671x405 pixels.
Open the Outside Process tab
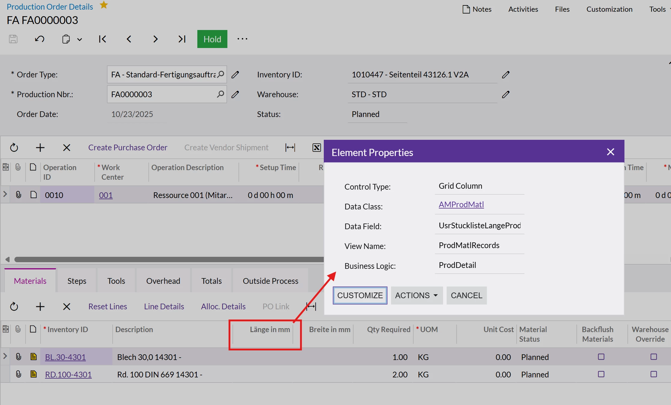270,281
